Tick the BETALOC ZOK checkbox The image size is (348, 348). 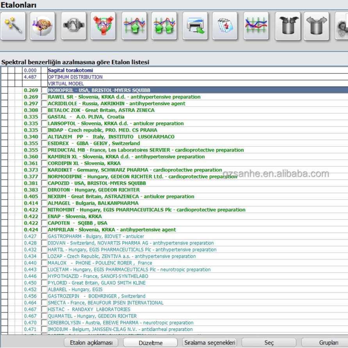tap(44, 110)
